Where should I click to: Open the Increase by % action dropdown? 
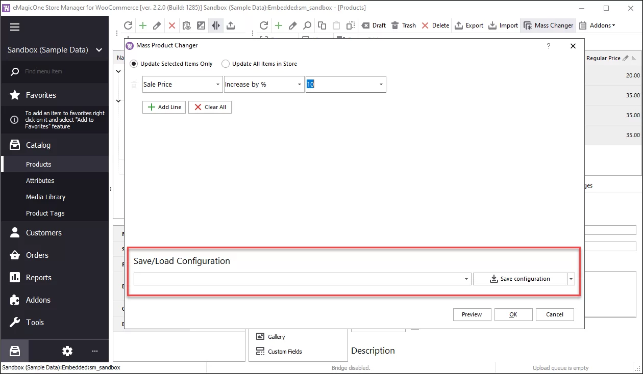point(300,85)
